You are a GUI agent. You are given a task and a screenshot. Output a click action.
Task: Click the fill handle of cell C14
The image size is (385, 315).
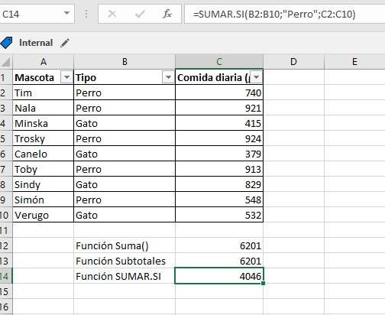(263, 283)
